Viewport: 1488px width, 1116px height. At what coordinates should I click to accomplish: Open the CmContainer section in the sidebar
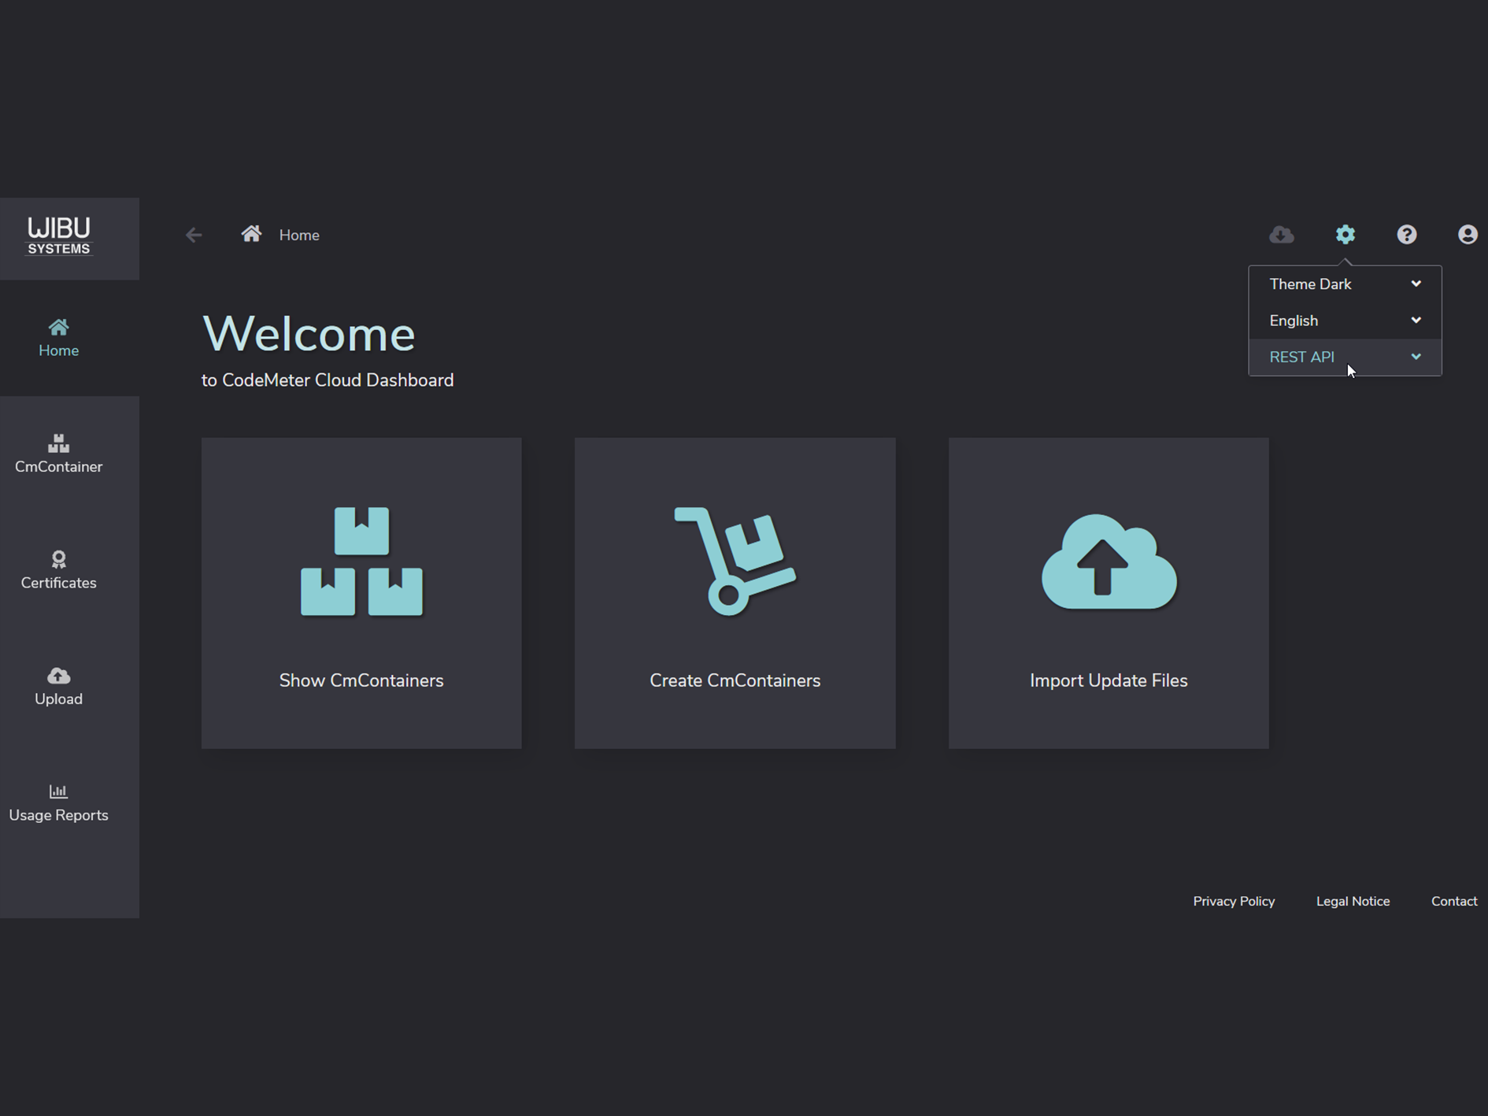[x=58, y=453]
